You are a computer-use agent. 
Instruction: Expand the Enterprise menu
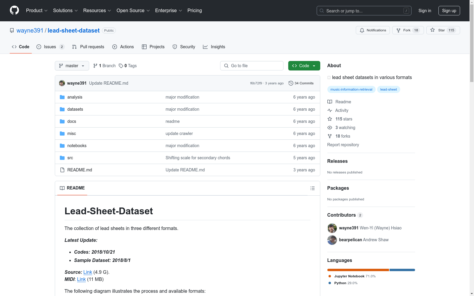coord(169,11)
